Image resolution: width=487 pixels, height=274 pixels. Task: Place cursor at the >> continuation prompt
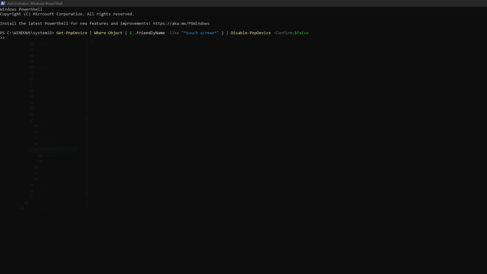pyautogui.click(x=3, y=38)
